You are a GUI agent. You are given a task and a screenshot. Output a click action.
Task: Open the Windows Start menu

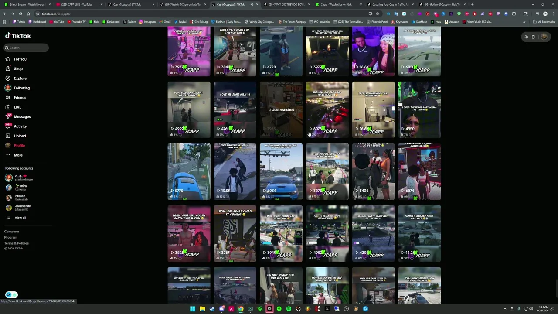pos(192,309)
